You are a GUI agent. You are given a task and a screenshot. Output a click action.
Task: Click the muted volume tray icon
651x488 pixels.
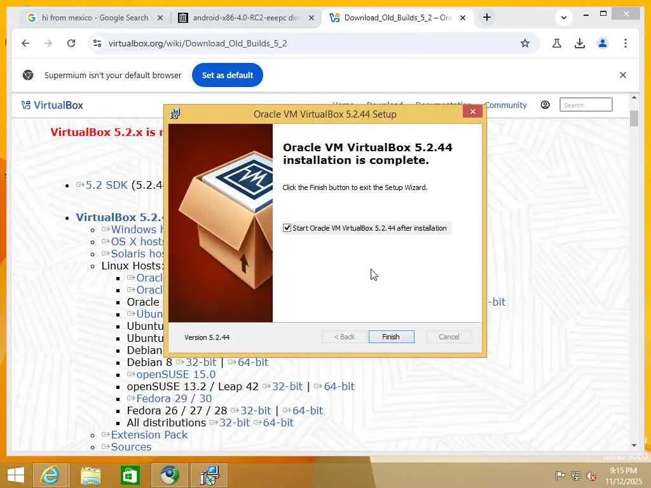pos(591,475)
